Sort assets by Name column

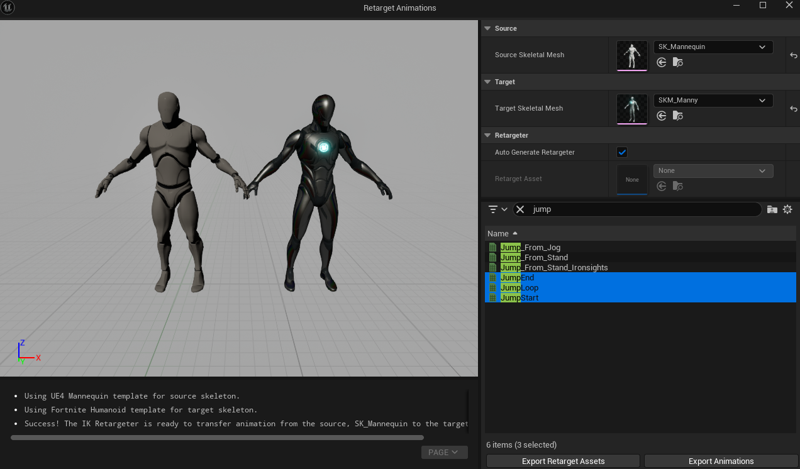(x=640, y=234)
